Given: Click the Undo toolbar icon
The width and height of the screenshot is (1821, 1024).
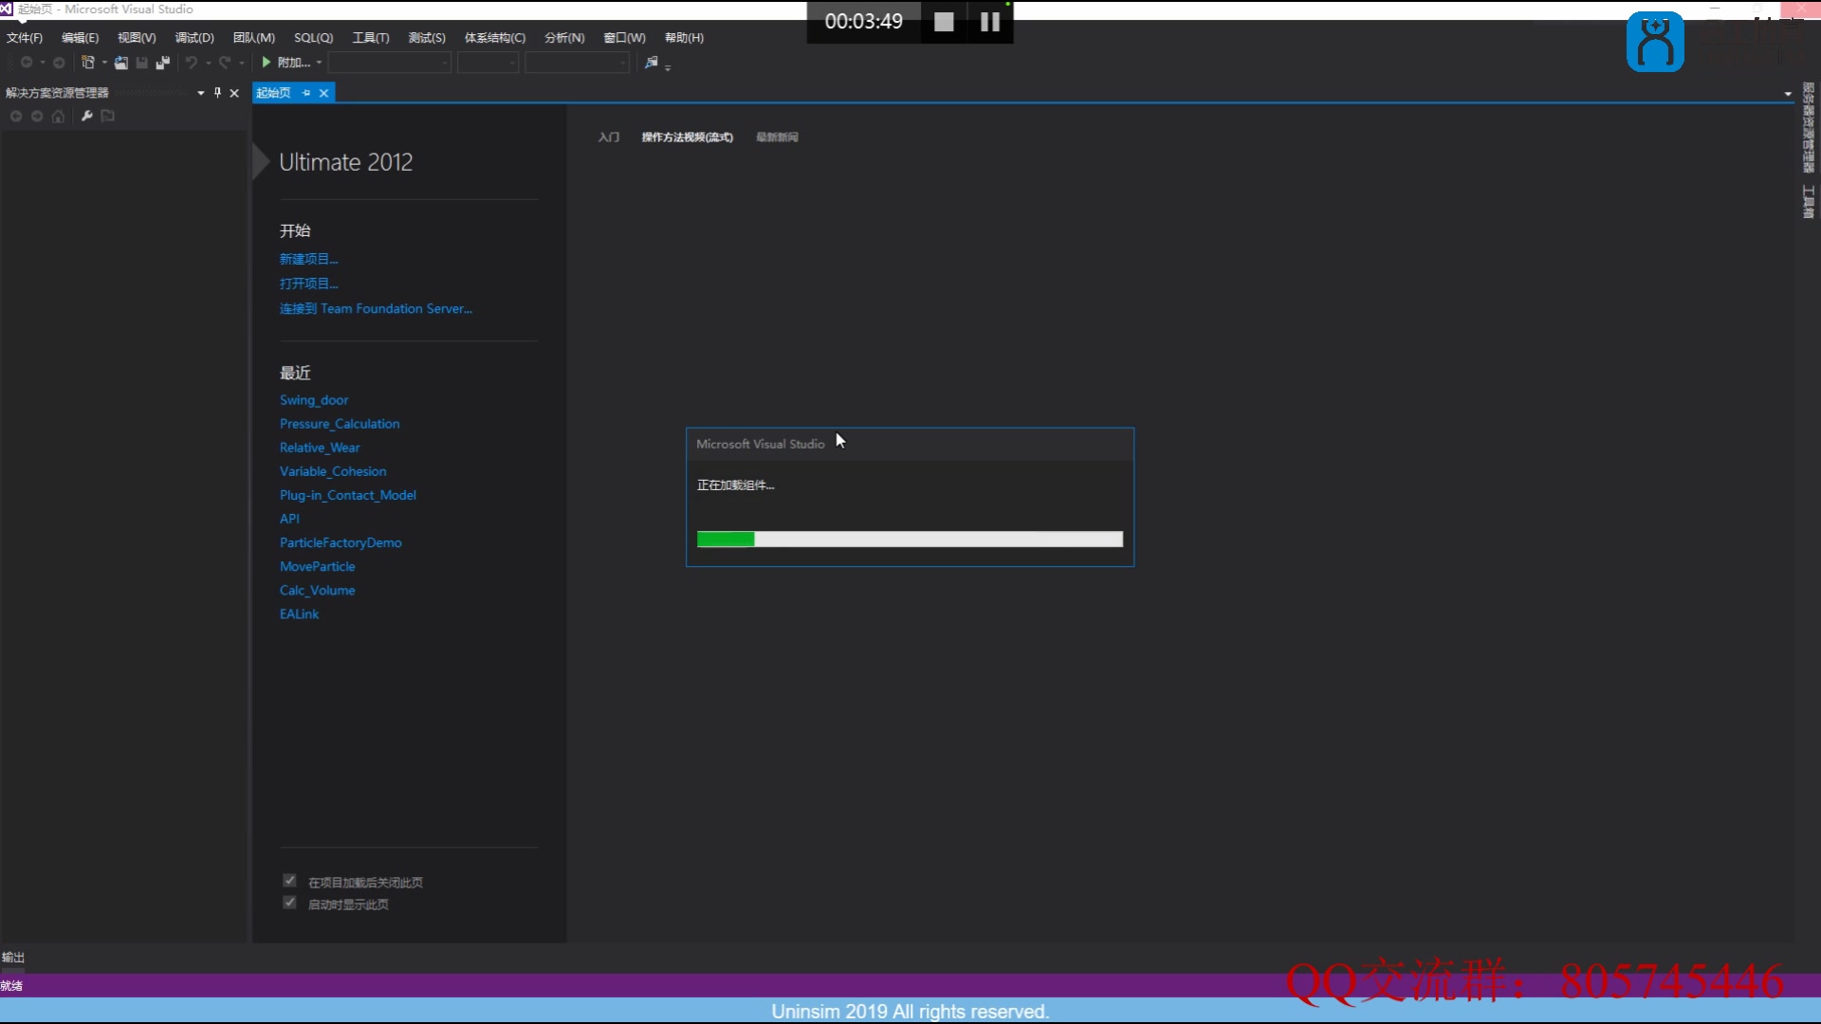Looking at the screenshot, I should [x=192, y=63].
